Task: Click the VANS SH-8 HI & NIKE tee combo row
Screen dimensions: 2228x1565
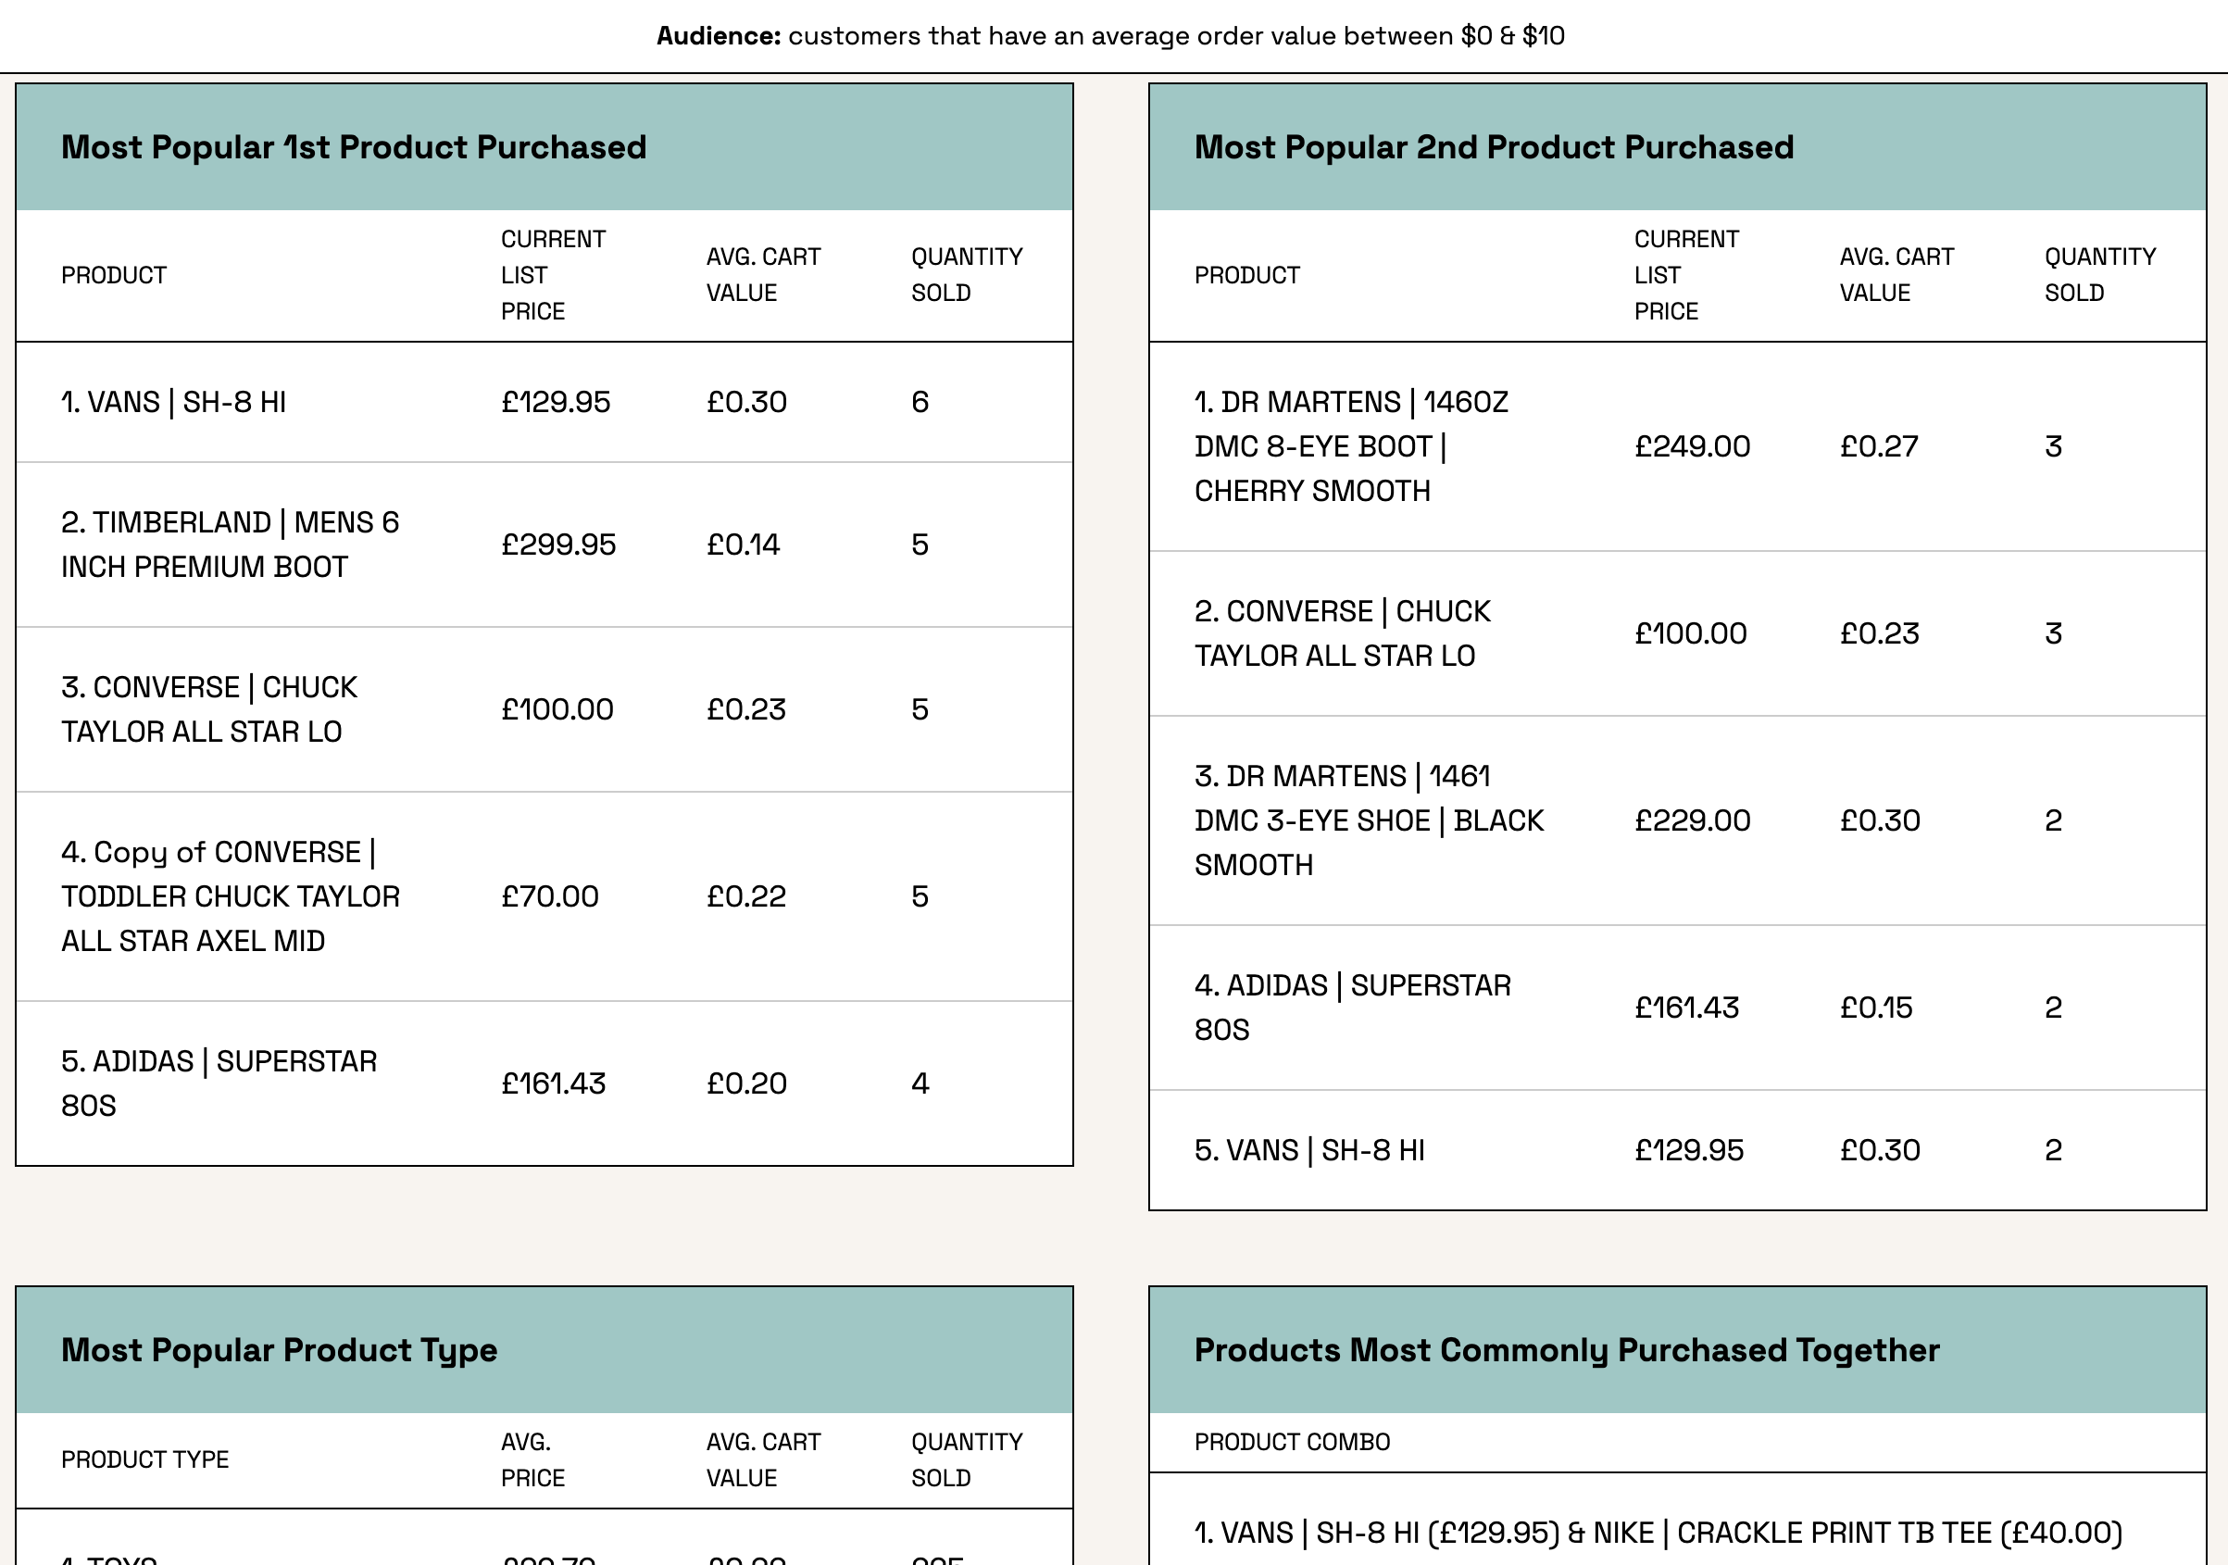Action: (1658, 1532)
